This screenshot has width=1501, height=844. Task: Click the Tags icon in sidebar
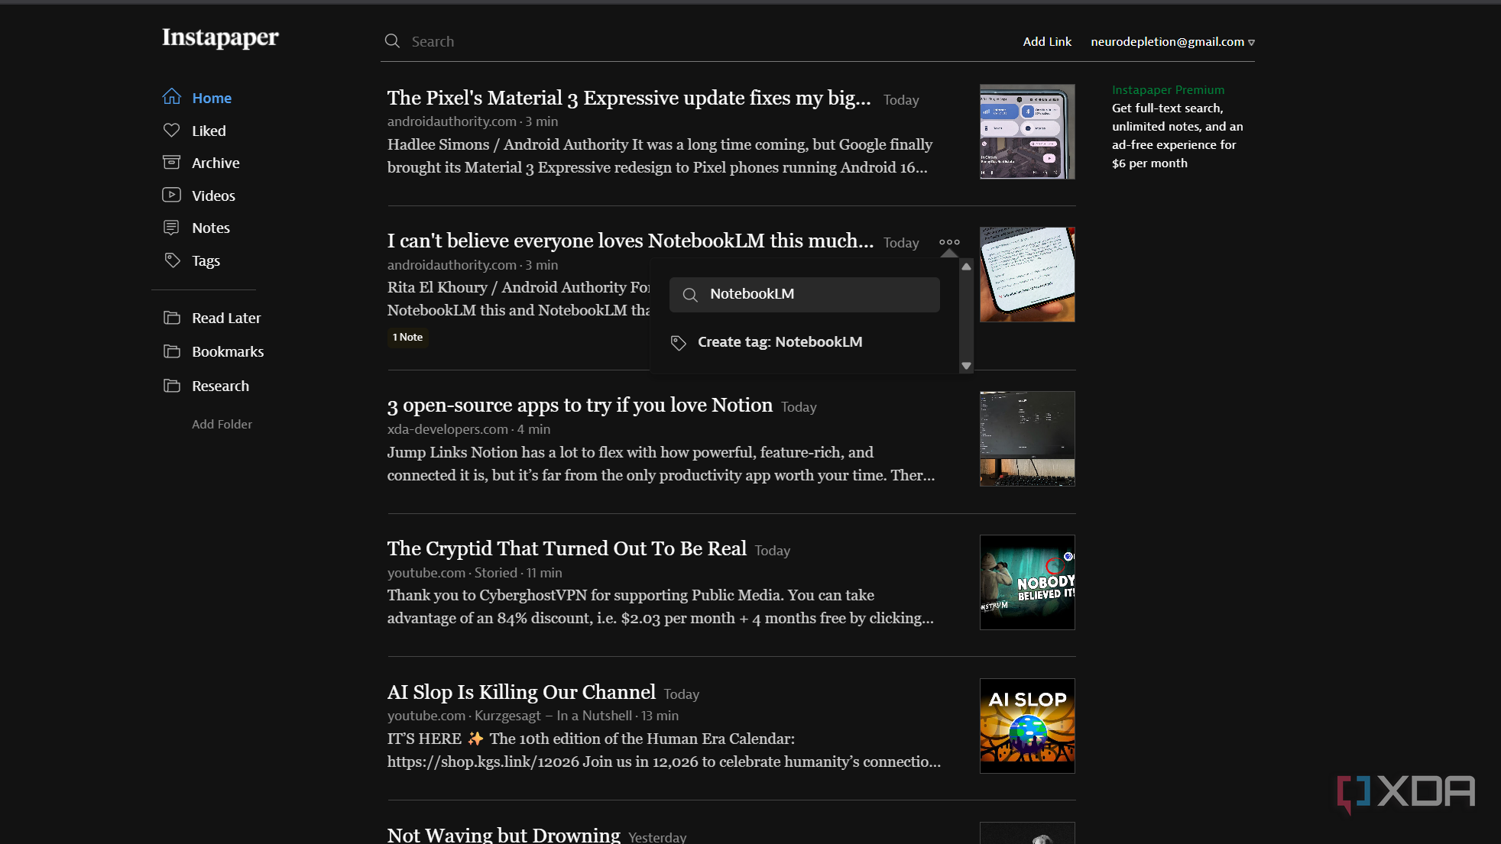click(x=172, y=260)
